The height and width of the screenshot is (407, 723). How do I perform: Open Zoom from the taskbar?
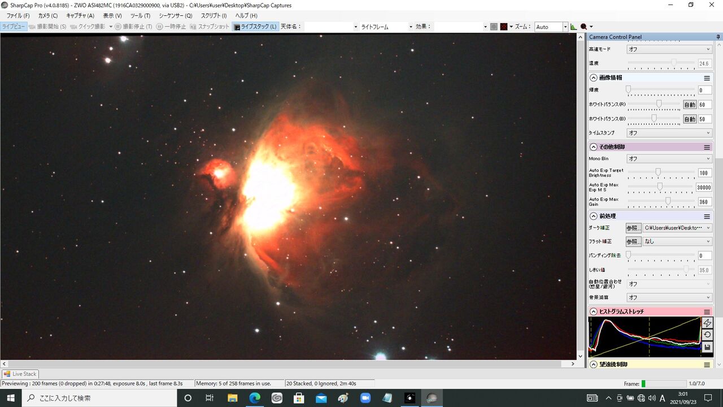click(365, 398)
